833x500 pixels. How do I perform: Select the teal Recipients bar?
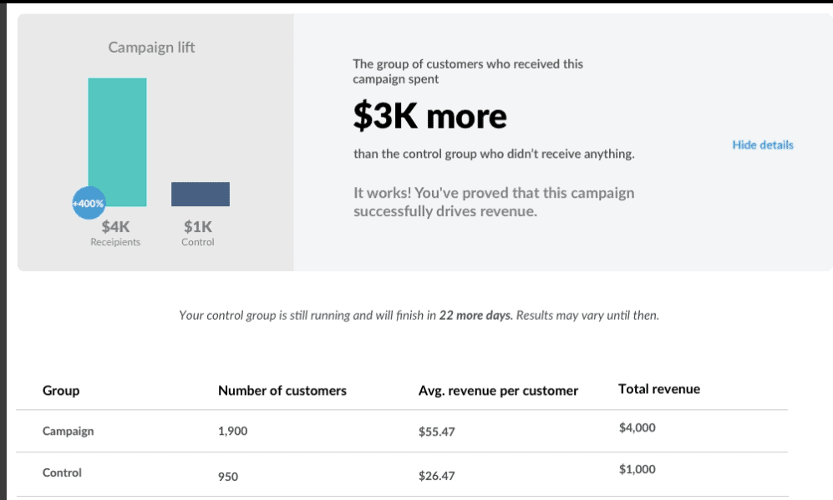118,142
